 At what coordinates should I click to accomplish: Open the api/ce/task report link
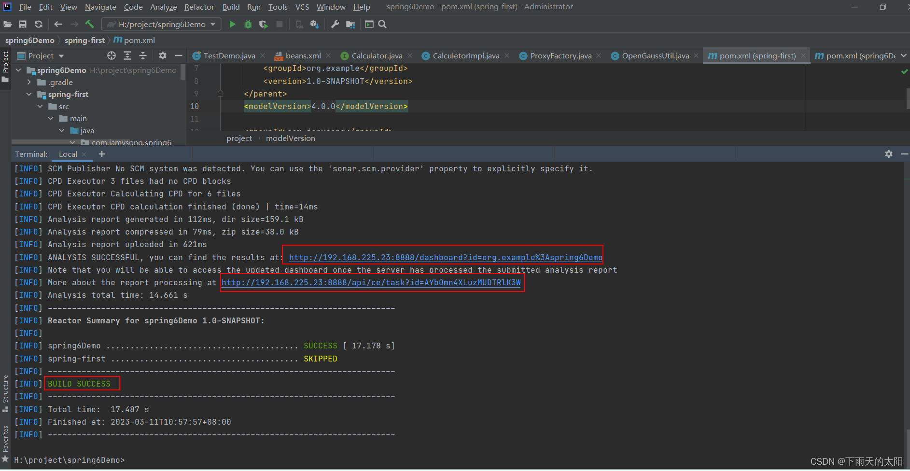[371, 282]
